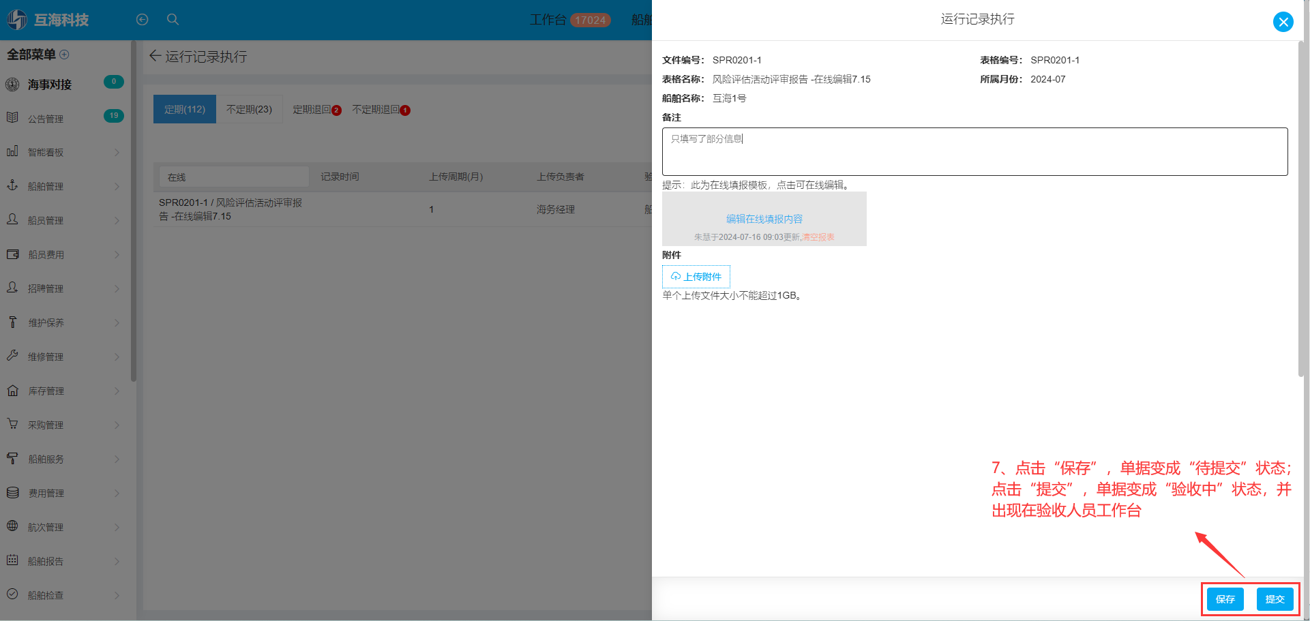Click the 船舶检查 checkmark icon

12,594
